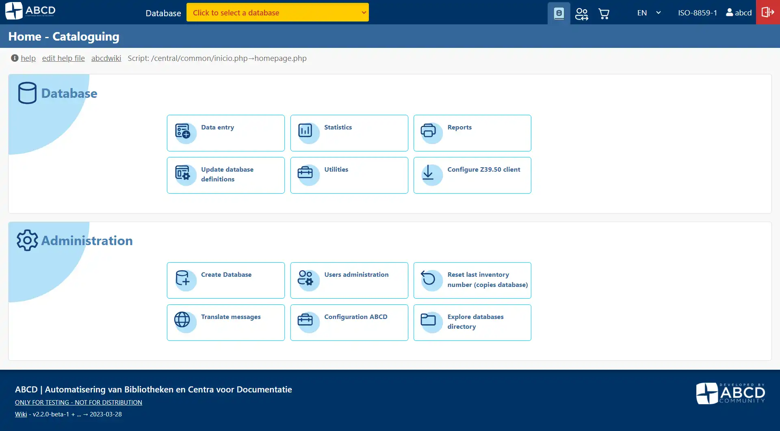Screen dimensions: 780x431
Task: Switch to the Circulation/Loans module icon
Action: (581, 14)
